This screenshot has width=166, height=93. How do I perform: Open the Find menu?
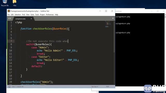pos(23,14)
